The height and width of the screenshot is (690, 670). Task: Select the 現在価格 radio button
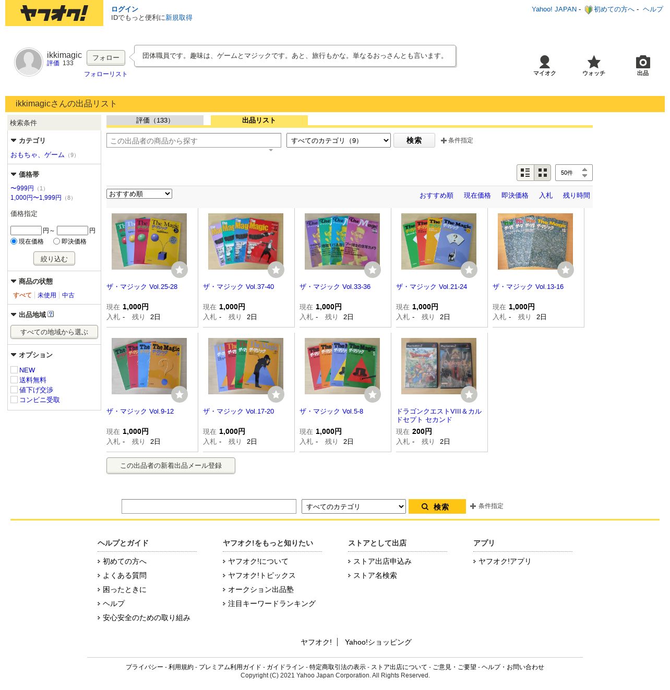click(14, 241)
